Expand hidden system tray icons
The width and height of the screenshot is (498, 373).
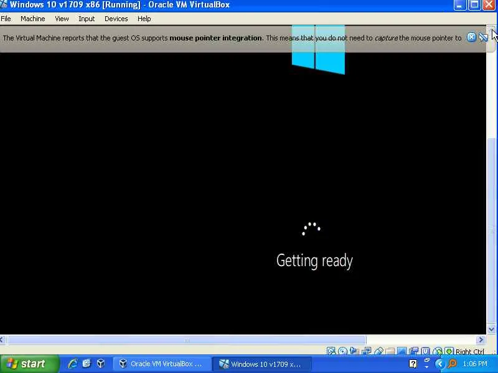click(440, 364)
